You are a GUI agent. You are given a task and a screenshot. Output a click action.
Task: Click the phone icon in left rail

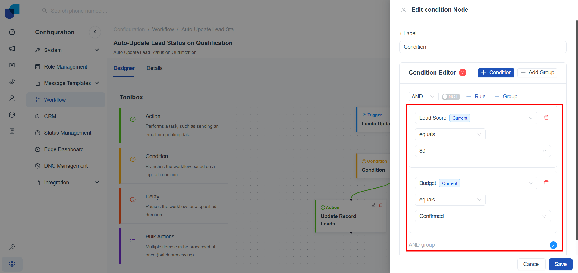coord(12,81)
